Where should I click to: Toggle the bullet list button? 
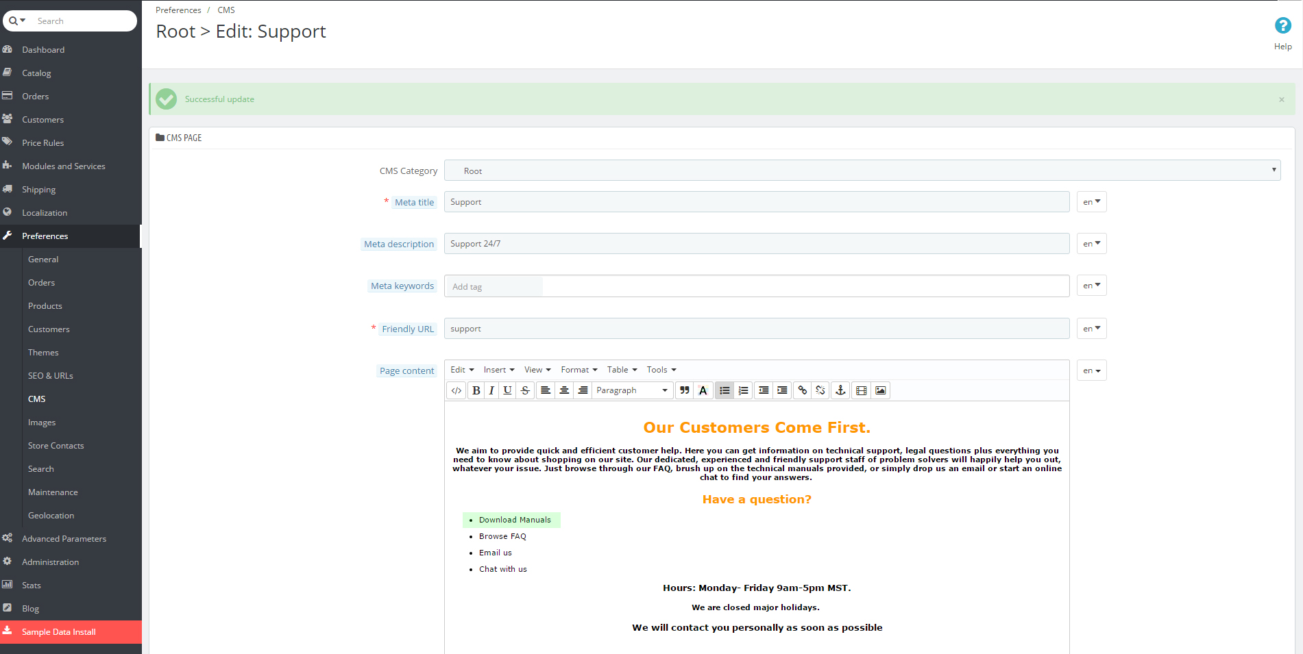tap(724, 390)
